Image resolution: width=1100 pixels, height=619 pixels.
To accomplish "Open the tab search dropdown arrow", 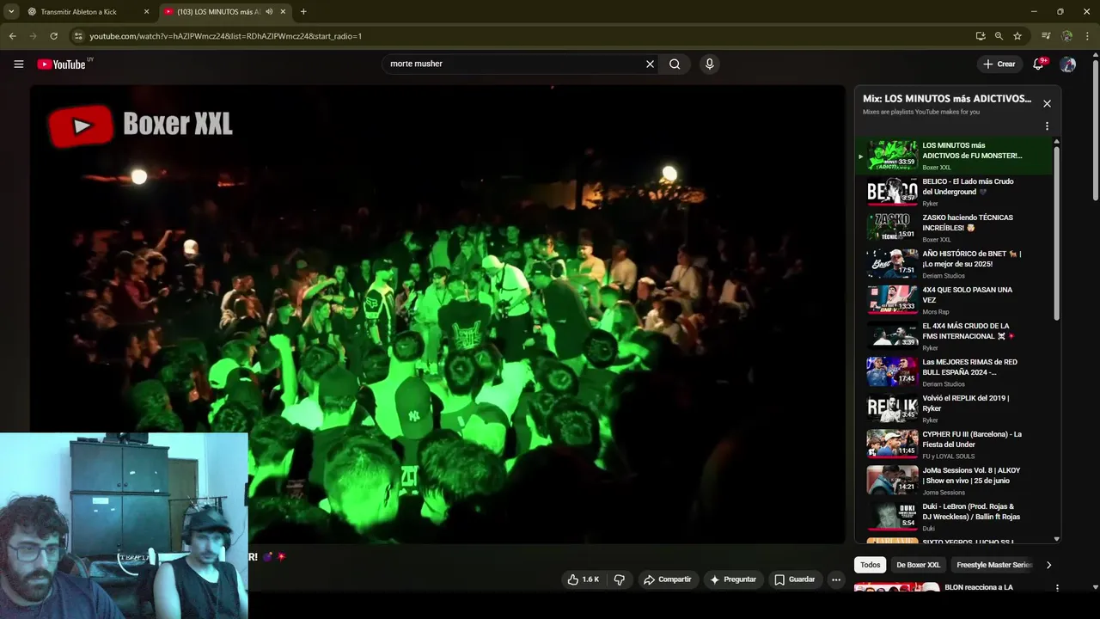I will click(x=11, y=12).
